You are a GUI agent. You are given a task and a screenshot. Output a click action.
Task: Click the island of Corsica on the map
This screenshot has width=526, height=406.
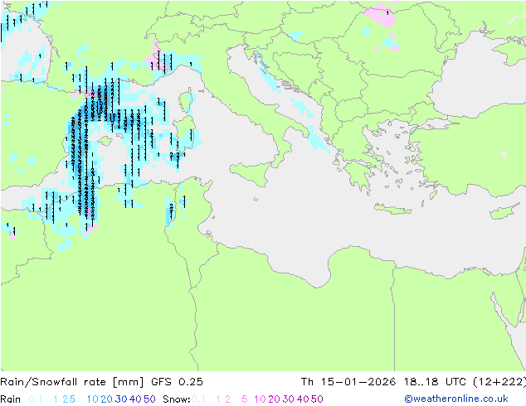click(188, 99)
